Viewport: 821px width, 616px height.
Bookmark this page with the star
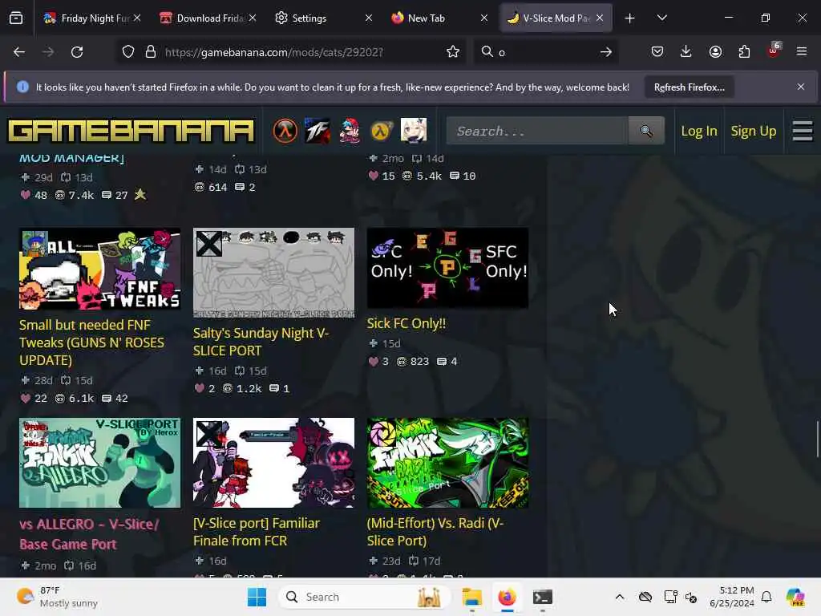pyautogui.click(x=453, y=52)
